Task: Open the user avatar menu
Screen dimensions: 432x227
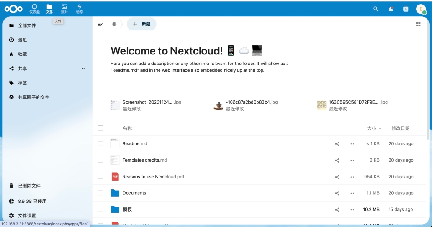Action: (x=421, y=9)
